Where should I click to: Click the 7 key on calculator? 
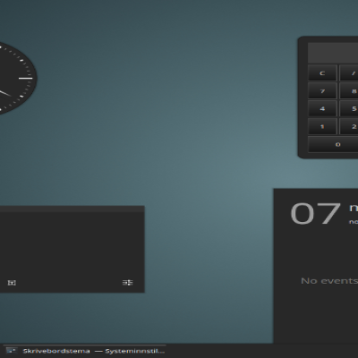coord(322,91)
